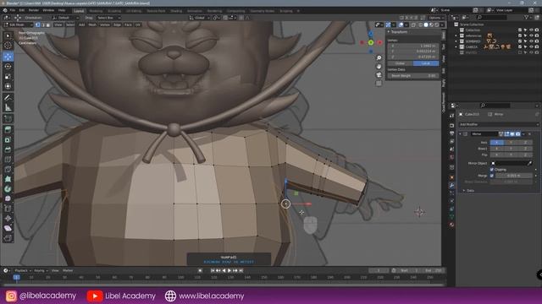542x304 pixels.
Task: Click the Merge distance value field
Action: tap(514, 176)
